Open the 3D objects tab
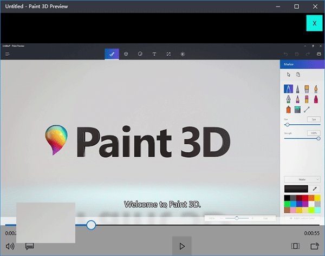Screen dimensions: 325x256 click(x=126, y=54)
